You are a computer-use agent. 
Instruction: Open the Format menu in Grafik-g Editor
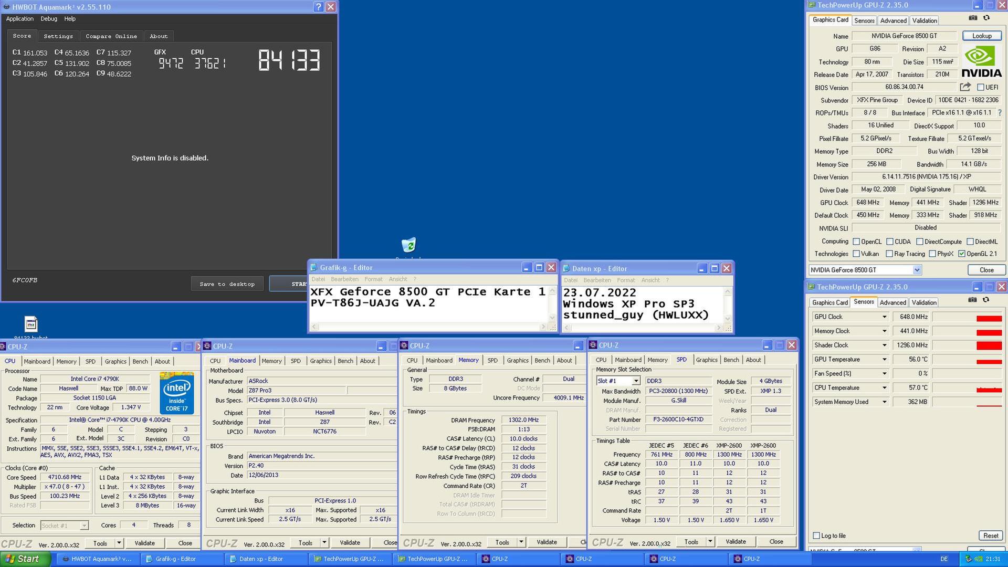(x=373, y=279)
